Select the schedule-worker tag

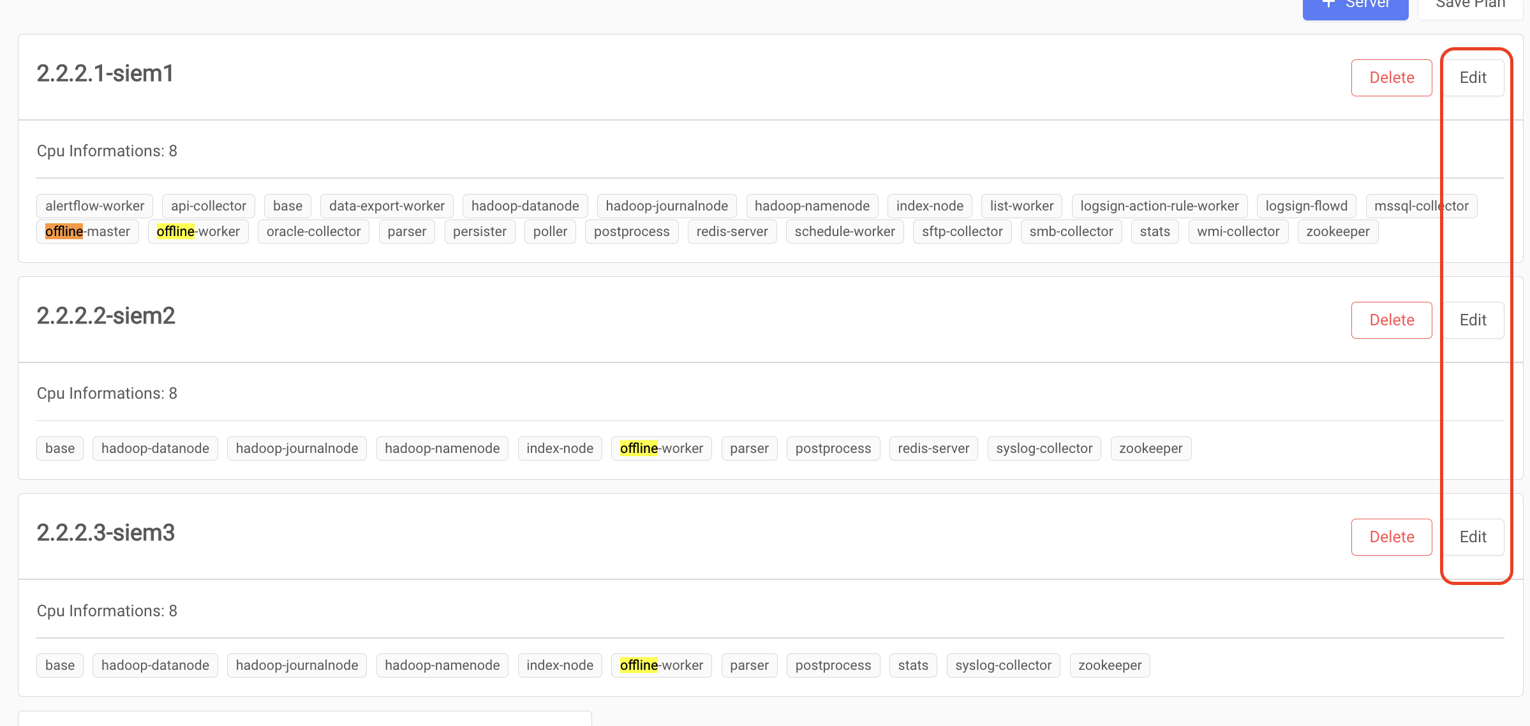point(845,232)
